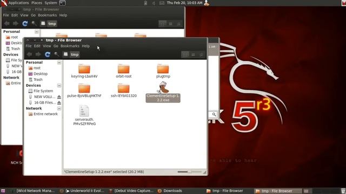Screen dimensions: 346x194
Task: Reload in the back File Browser toolbar
Action: pos(25,24)
